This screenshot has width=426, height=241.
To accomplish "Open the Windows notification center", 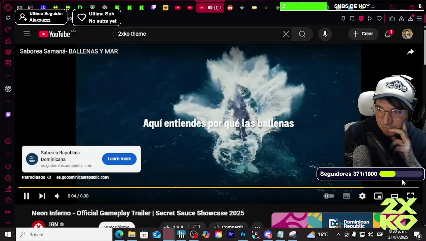I will pyautogui.click(x=417, y=235).
